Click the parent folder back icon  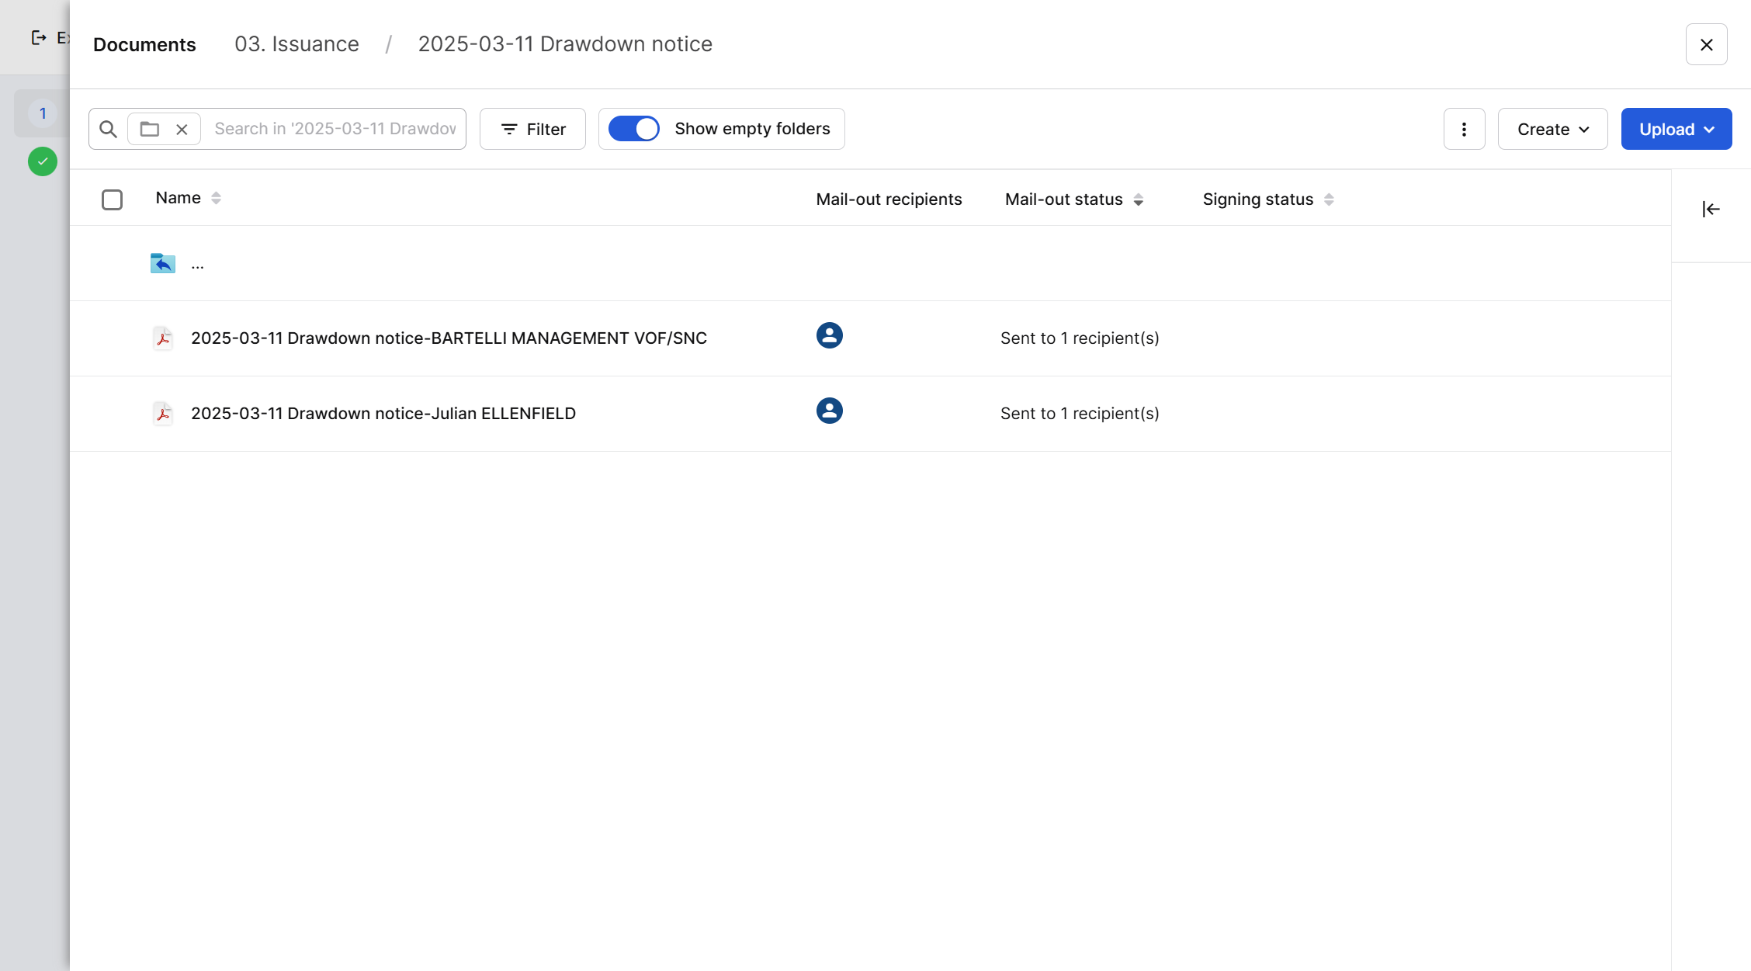tap(163, 263)
